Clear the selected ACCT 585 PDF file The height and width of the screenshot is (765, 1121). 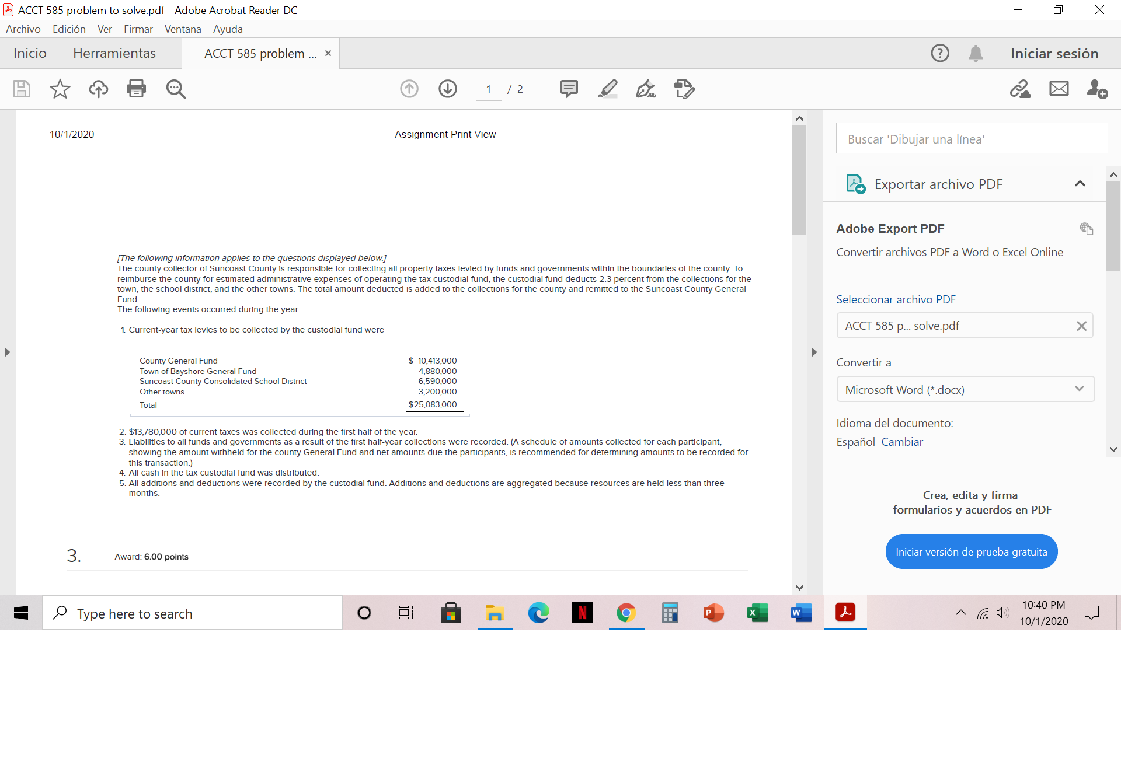pos(1081,326)
